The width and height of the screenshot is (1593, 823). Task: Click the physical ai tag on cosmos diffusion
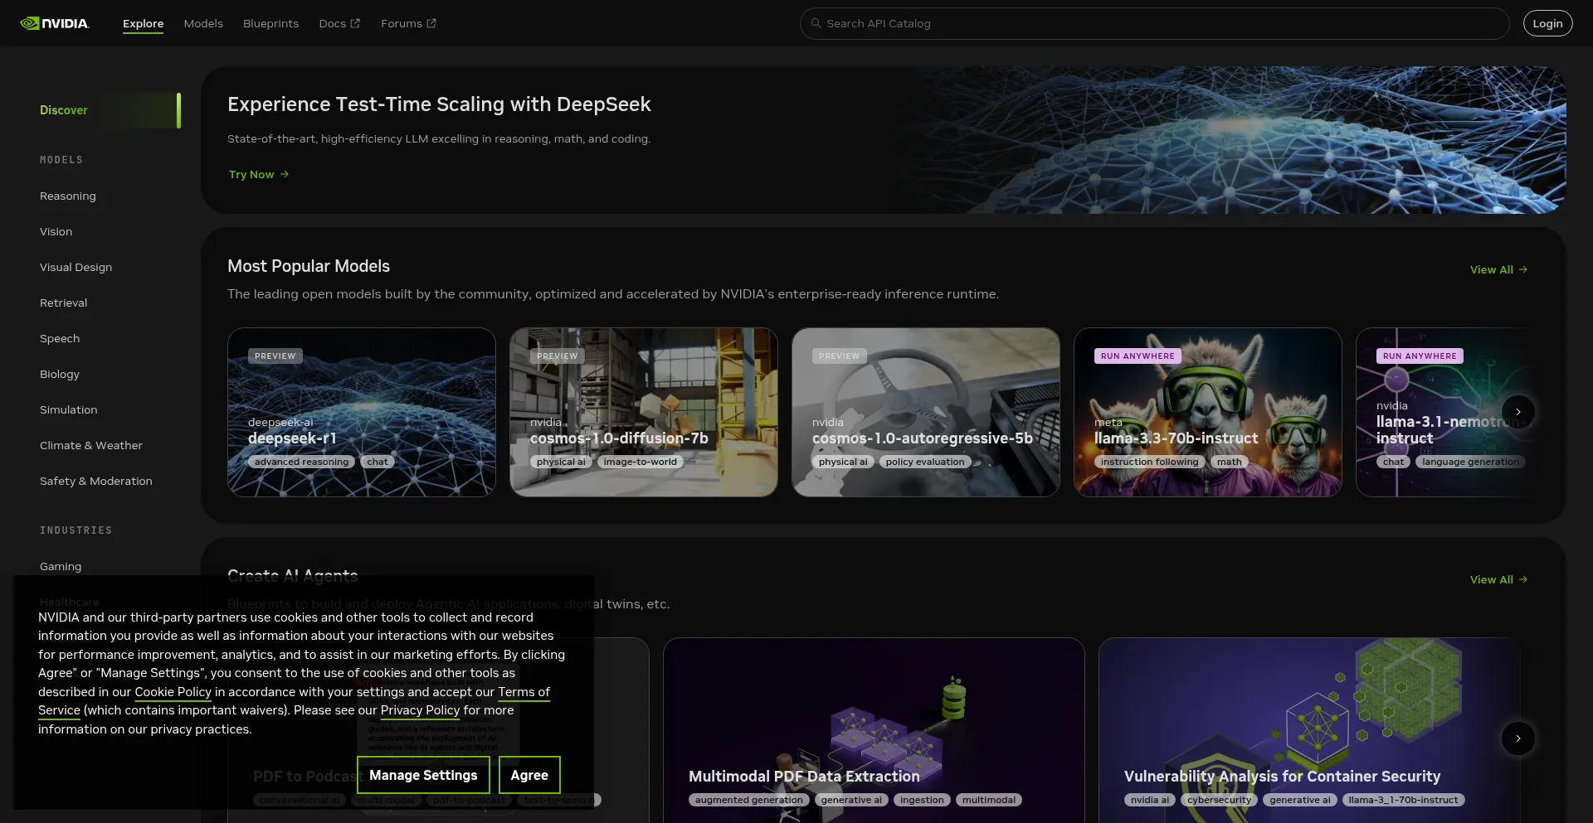(x=561, y=462)
